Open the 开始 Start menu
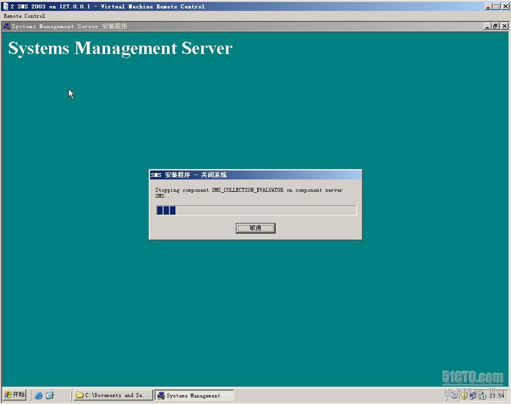Viewport: 511px width, 404px height. pyautogui.click(x=15, y=395)
